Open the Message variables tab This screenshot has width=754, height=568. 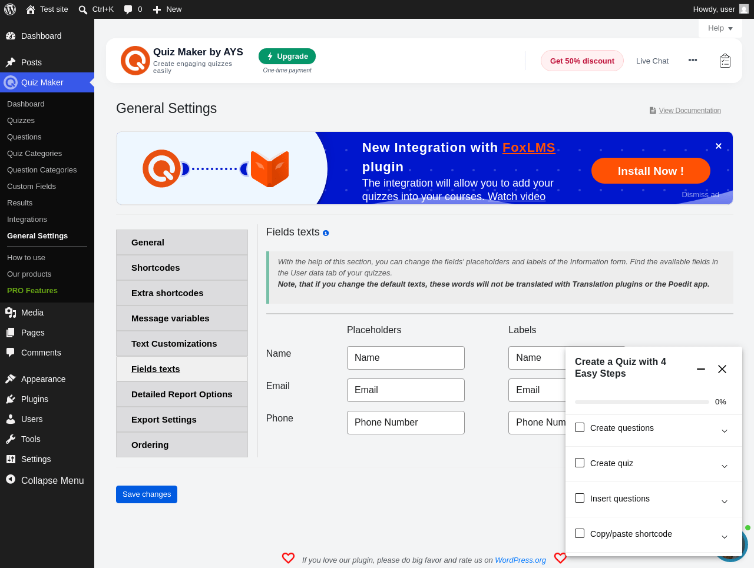click(182, 318)
